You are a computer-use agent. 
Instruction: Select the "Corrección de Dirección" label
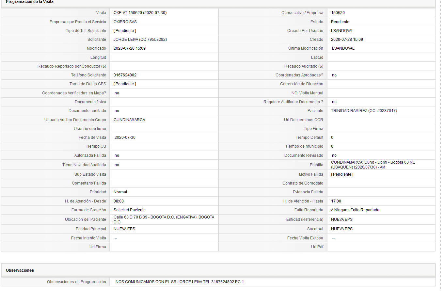pos(302,84)
